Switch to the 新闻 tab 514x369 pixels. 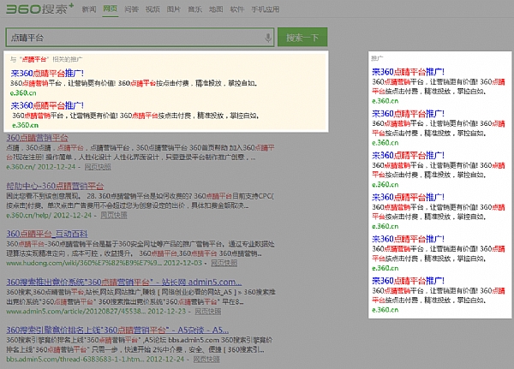pos(89,10)
